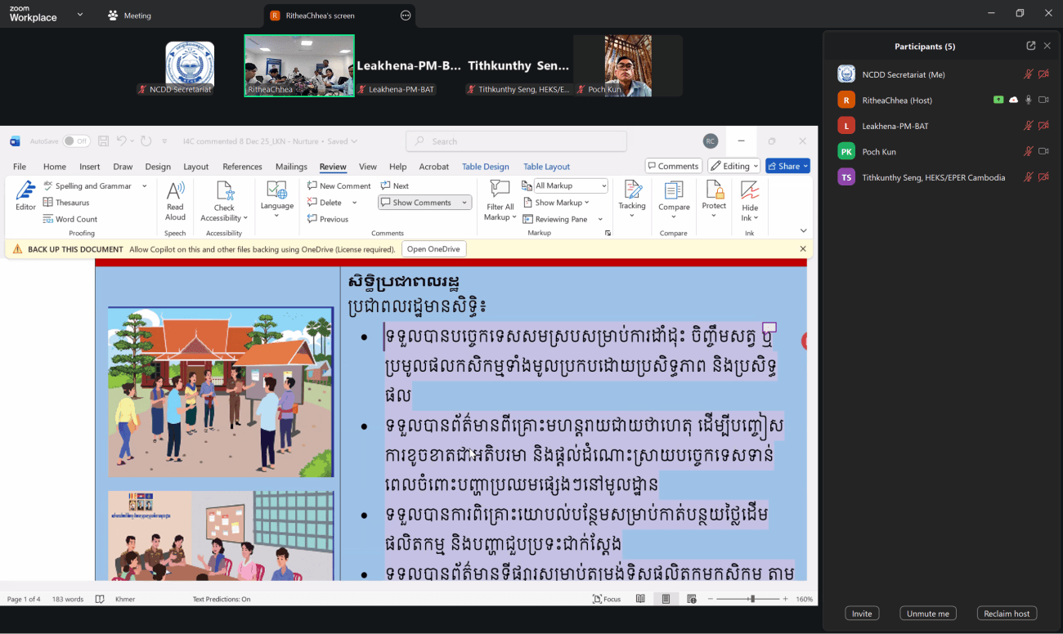
Task: Click the Open OneDrive button
Action: click(433, 249)
